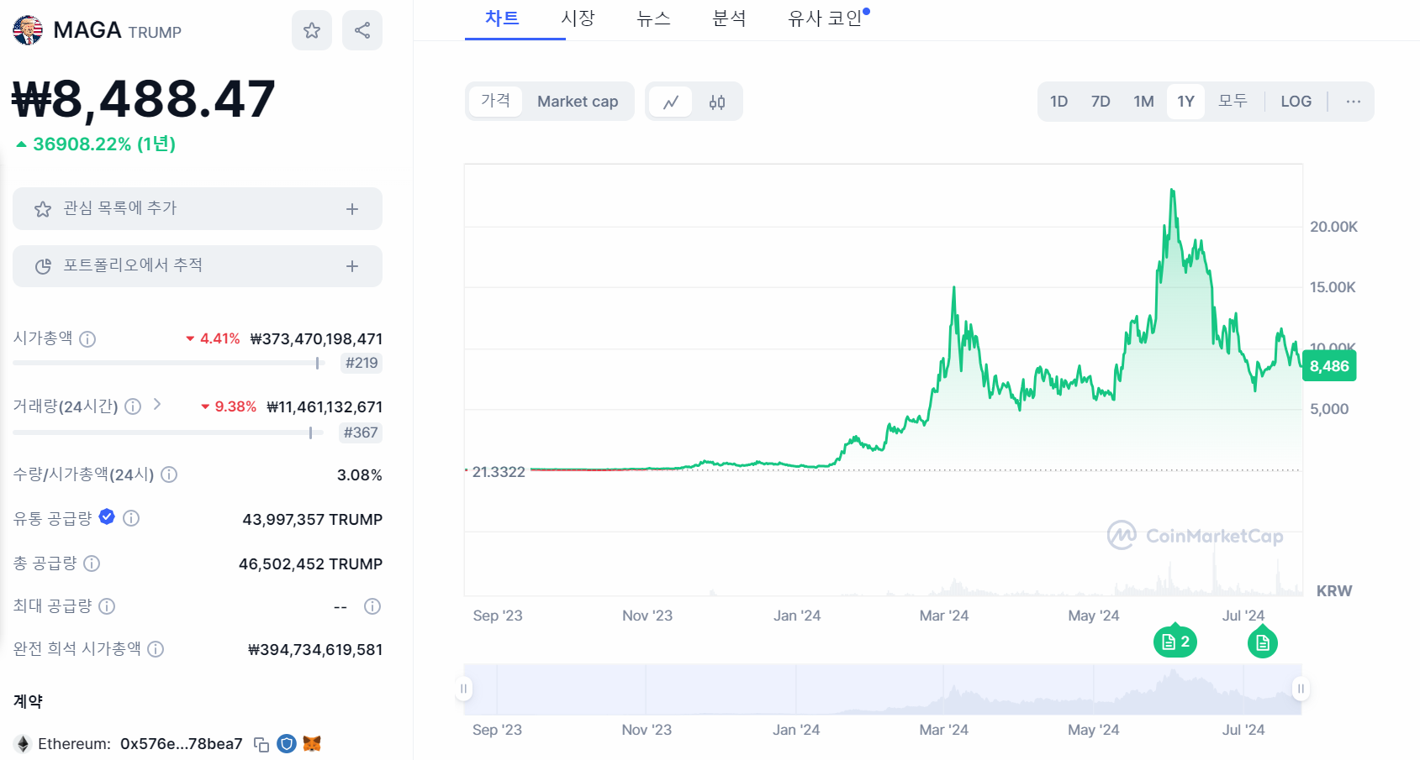Set chart range to 모두
The height and width of the screenshot is (760, 1420).
[x=1233, y=101]
